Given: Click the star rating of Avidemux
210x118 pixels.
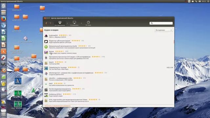Looking at the screenshot, I should (x=67, y=94).
